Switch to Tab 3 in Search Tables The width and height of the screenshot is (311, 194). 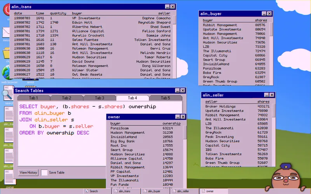100,98
